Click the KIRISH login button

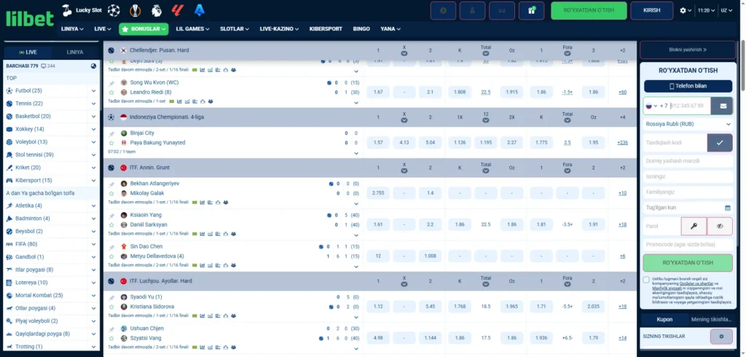pyautogui.click(x=652, y=10)
